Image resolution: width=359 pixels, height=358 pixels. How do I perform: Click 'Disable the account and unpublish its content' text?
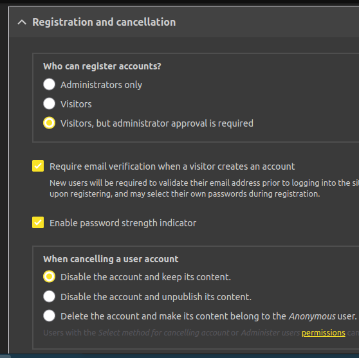pos(156,297)
